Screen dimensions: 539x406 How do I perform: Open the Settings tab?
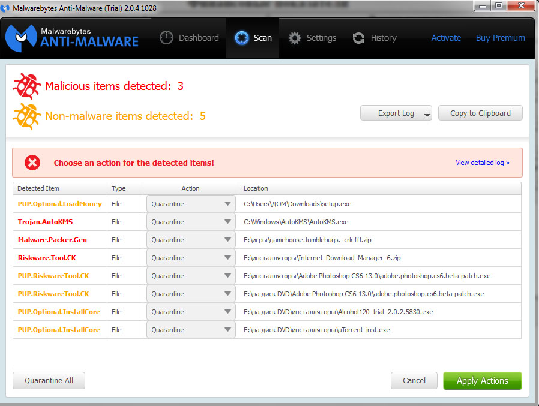pos(312,38)
